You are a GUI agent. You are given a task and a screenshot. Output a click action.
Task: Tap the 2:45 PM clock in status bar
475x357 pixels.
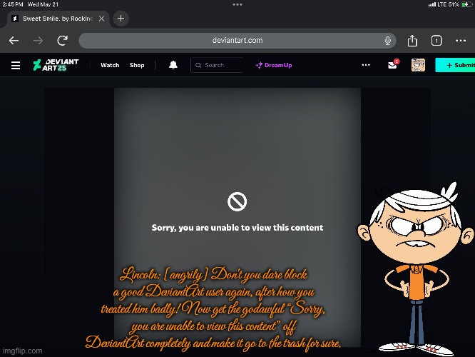13,4
